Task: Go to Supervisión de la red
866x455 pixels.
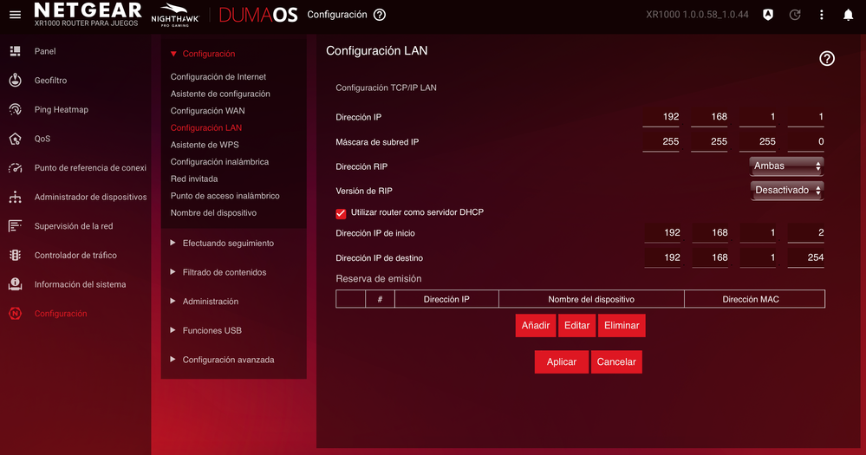Action: pos(74,226)
